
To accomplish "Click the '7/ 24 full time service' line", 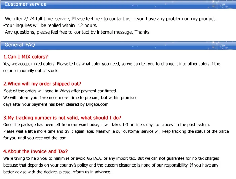I will pyautogui.click(x=110, y=19).
